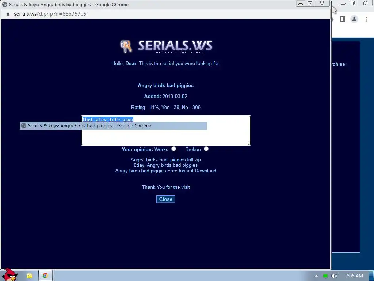Image resolution: width=374 pixels, height=281 pixels.
Task: Open the three-dot Chrome menu in background window
Action: [366, 19]
